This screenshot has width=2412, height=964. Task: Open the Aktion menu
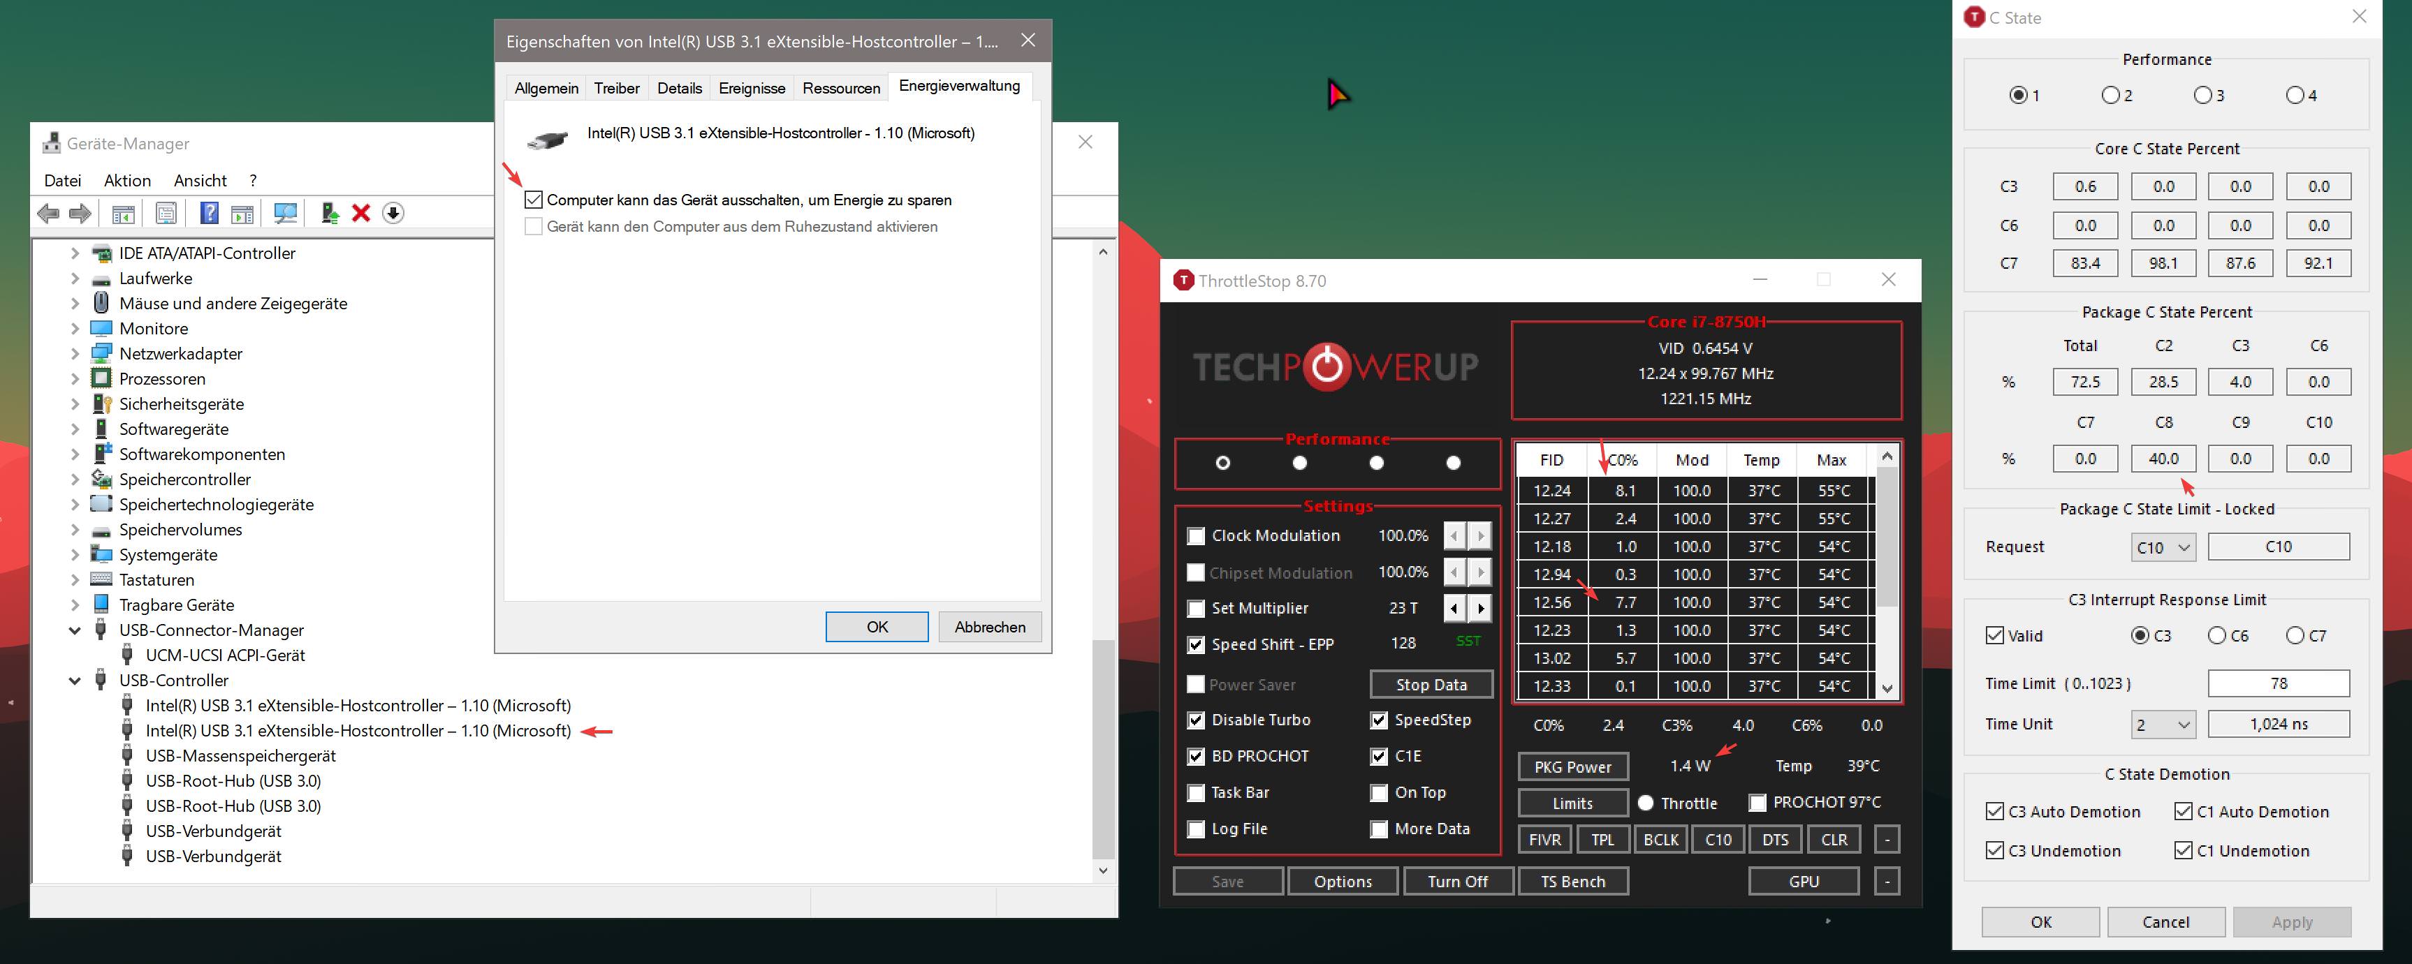point(127,181)
